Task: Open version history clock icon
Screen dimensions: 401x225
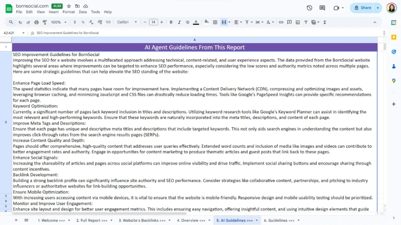Action: pos(309,8)
